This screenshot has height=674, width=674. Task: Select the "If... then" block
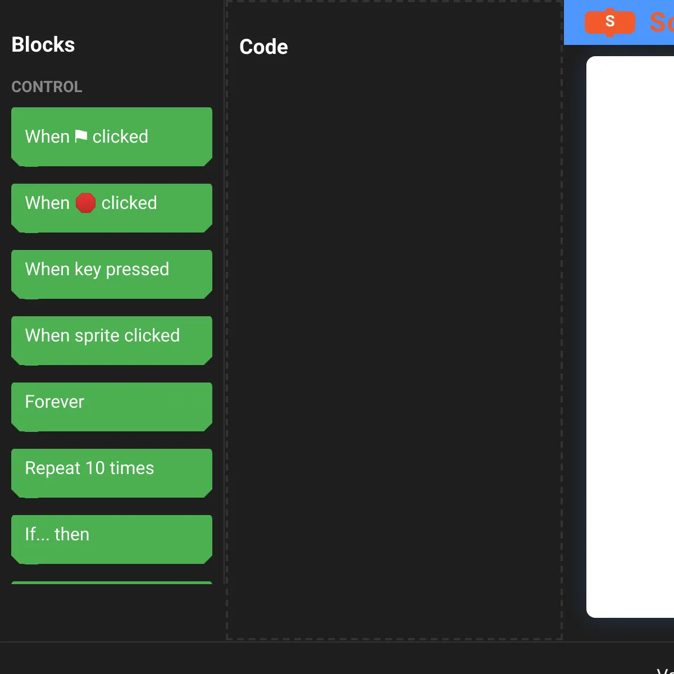tap(111, 538)
